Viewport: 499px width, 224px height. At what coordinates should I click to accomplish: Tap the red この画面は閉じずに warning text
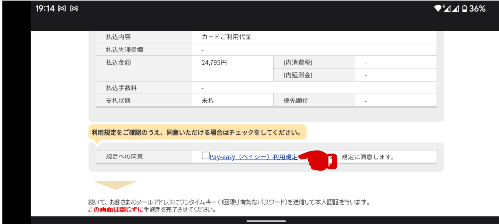click(x=116, y=210)
